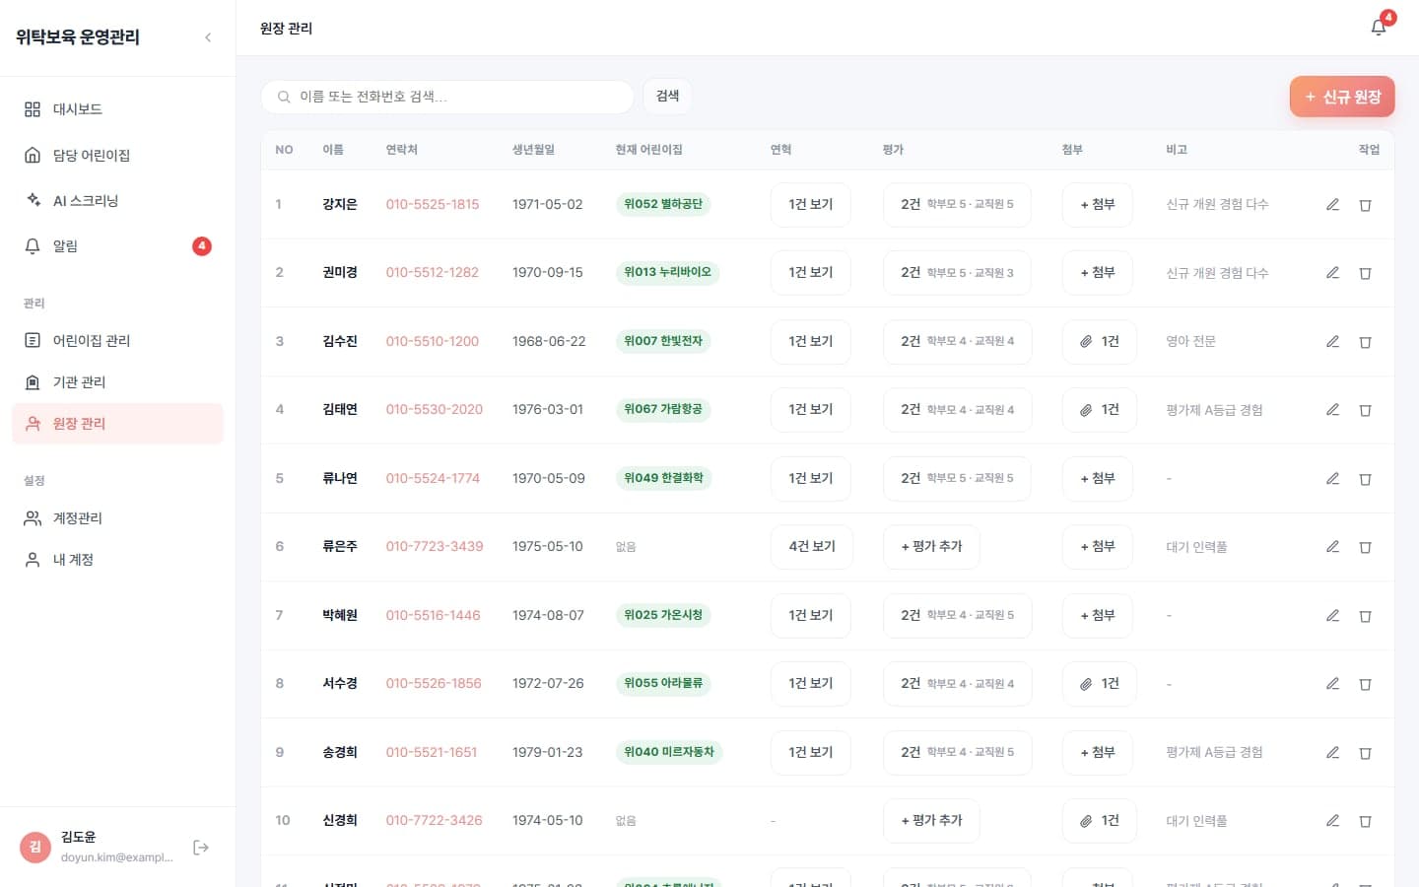Click the 위067 가람항공 daycare tag
The height and width of the screenshot is (887, 1419).
tap(663, 410)
